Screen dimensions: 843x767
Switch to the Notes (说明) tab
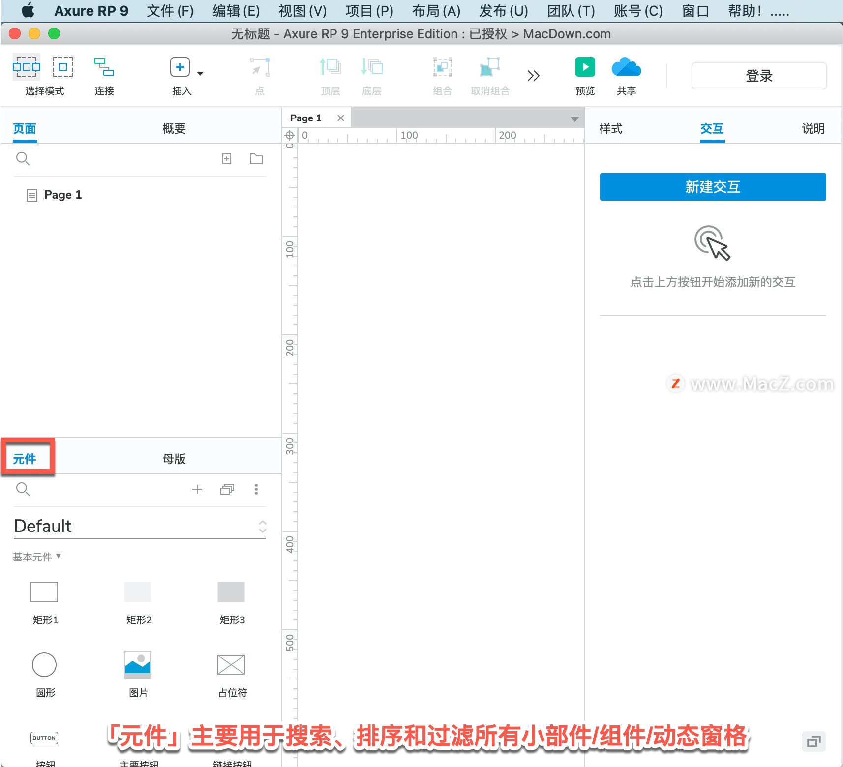(813, 129)
